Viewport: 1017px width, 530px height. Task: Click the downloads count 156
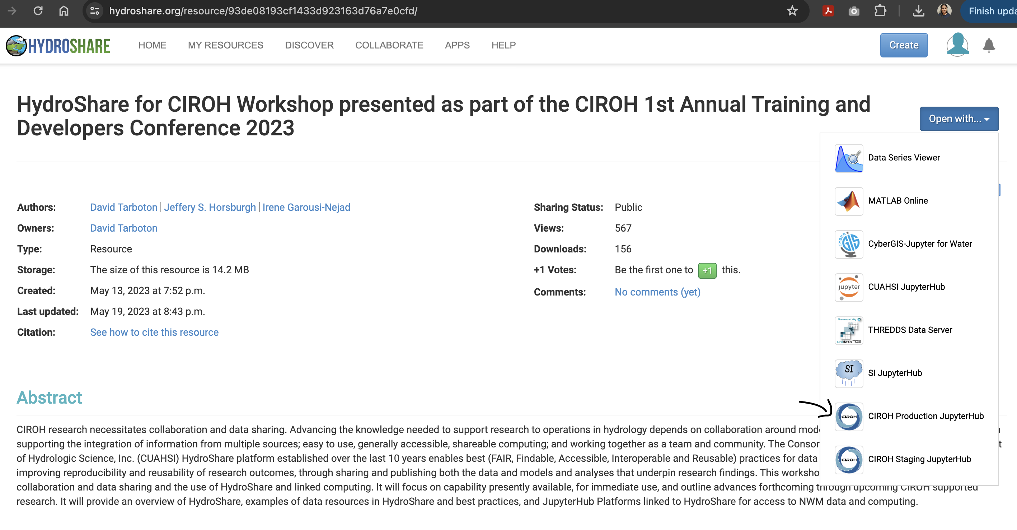coord(623,249)
